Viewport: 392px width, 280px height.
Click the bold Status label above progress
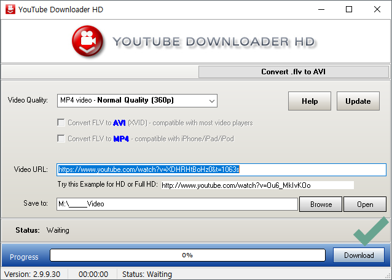click(x=28, y=230)
